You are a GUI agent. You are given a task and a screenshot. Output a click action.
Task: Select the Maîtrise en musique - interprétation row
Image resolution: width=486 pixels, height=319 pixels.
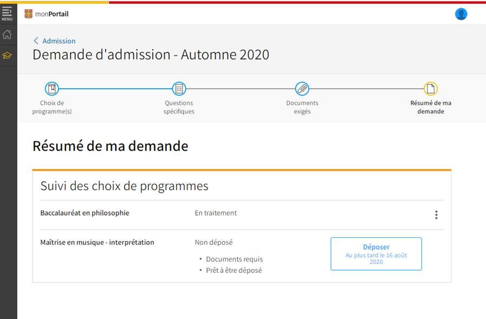tap(98, 243)
